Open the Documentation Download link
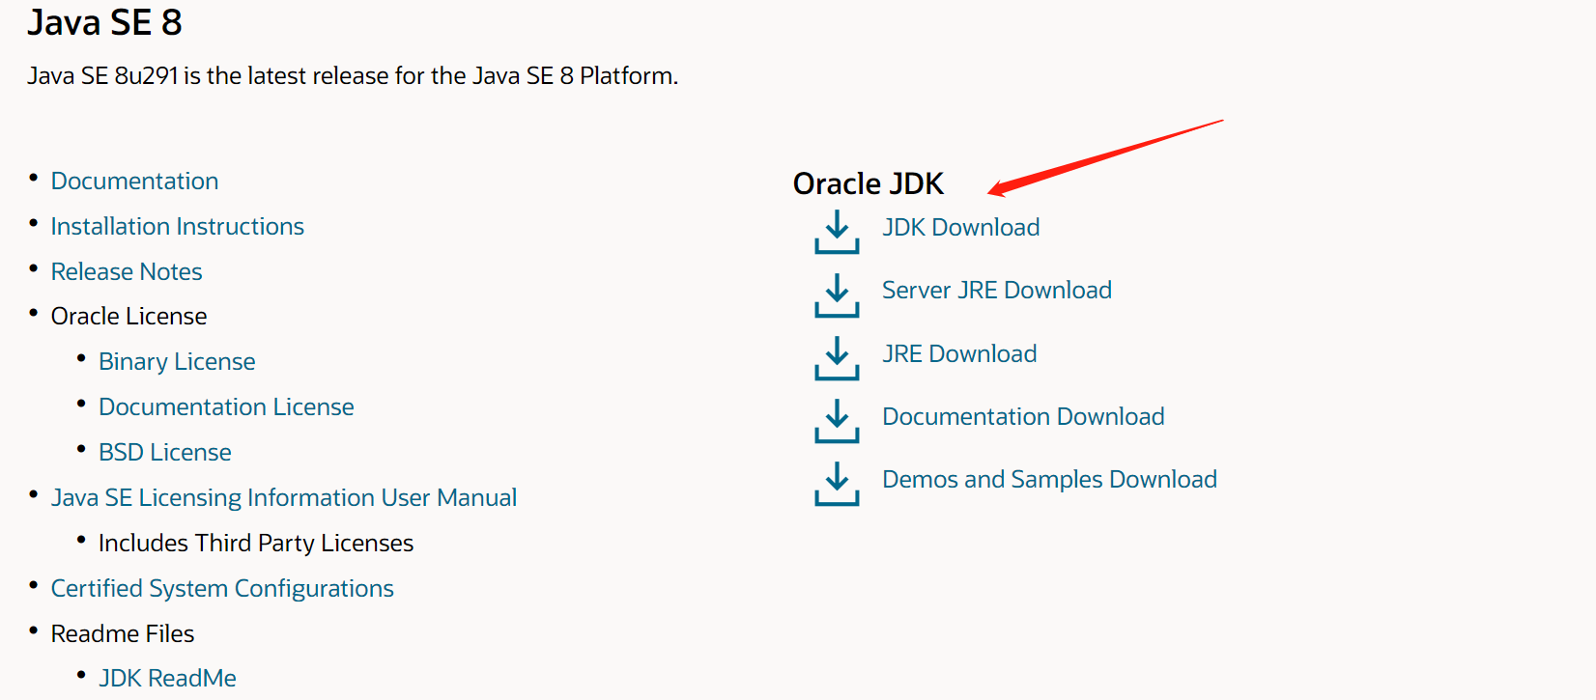 click(x=1023, y=417)
